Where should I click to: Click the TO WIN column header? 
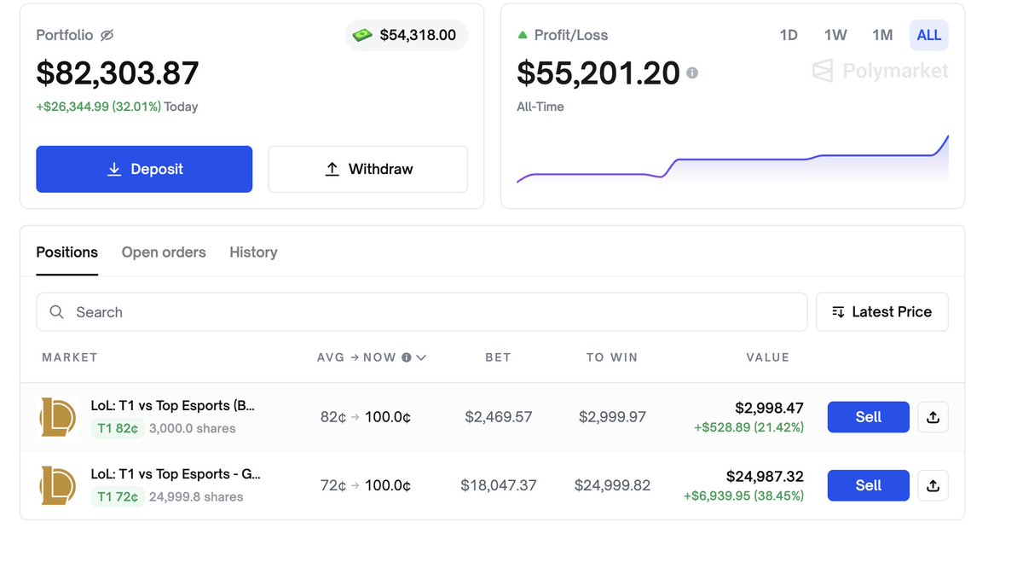point(612,357)
